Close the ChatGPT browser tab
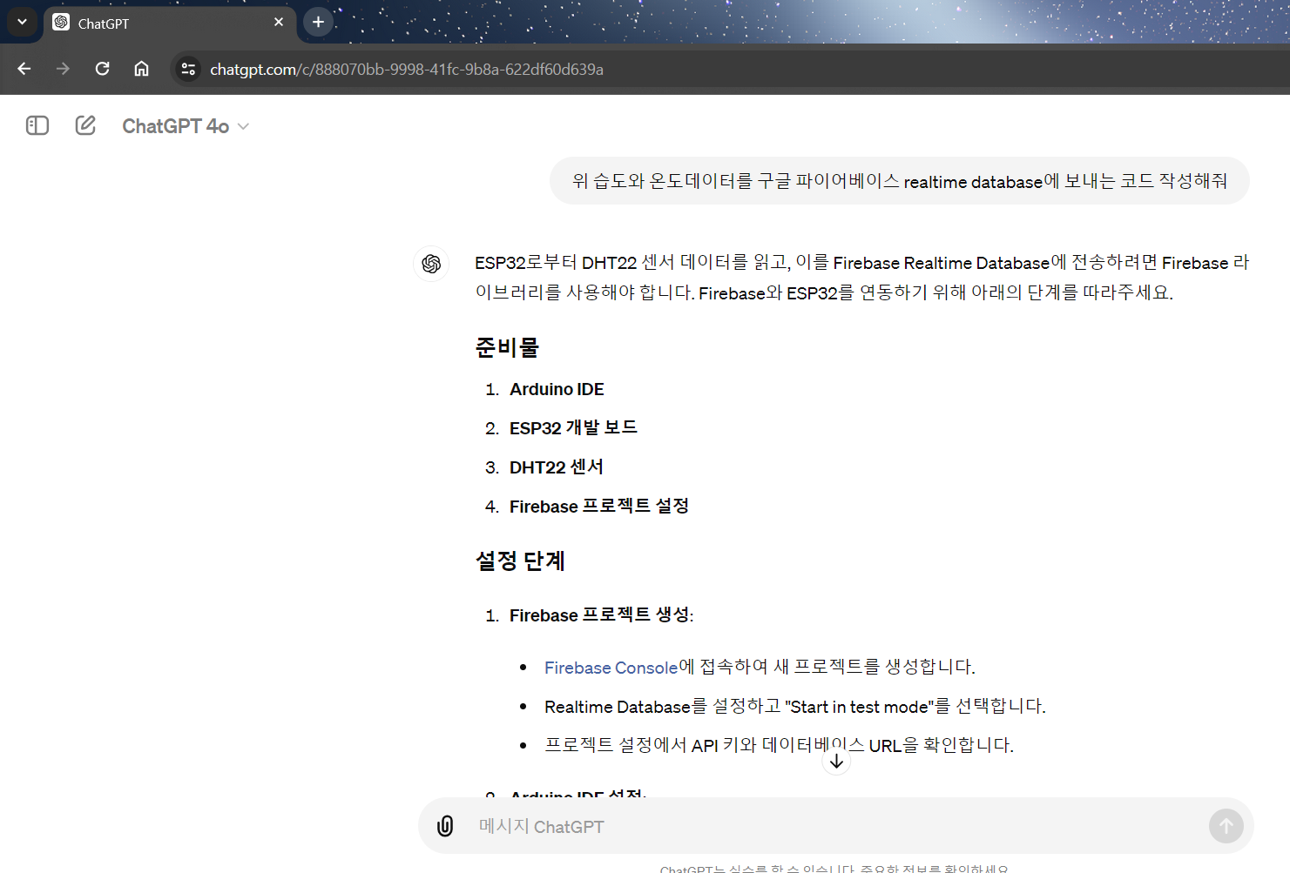The image size is (1290, 873). (279, 22)
